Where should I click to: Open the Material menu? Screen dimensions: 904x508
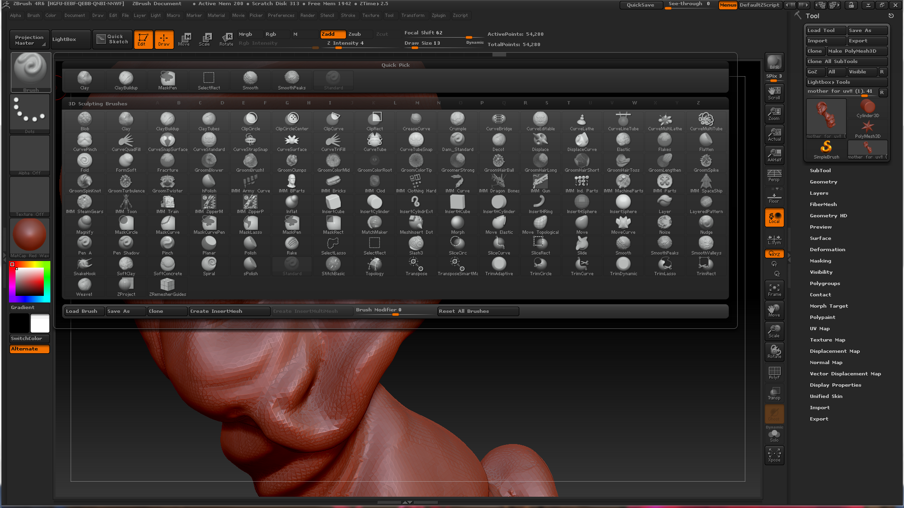(x=216, y=16)
